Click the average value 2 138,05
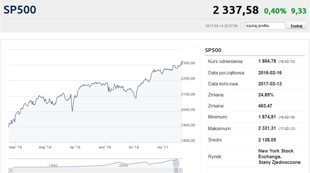 (267, 140)
